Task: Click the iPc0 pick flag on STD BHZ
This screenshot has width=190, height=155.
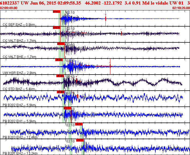Action: [60, 76]
